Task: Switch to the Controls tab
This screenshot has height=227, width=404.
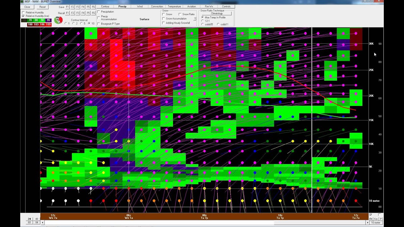Action: click(x=226, y=7)
